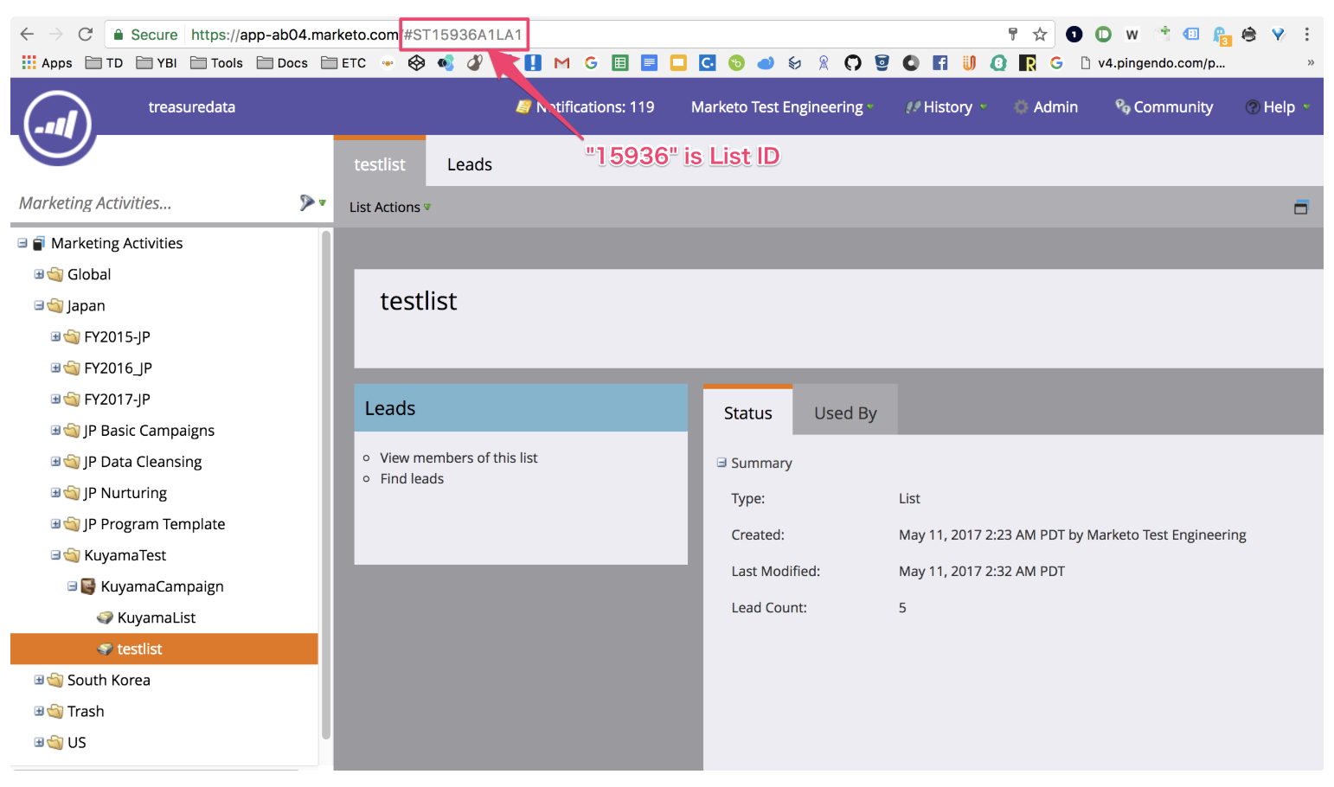Open the Facebook bookmark icon
Screen dimensions: 1334x787
click(x=940, y=63)
